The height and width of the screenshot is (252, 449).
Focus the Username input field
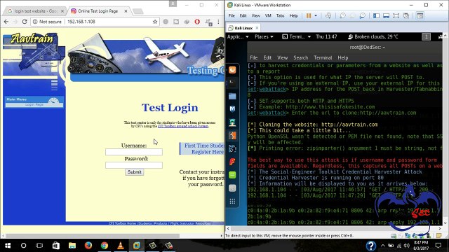134,152
